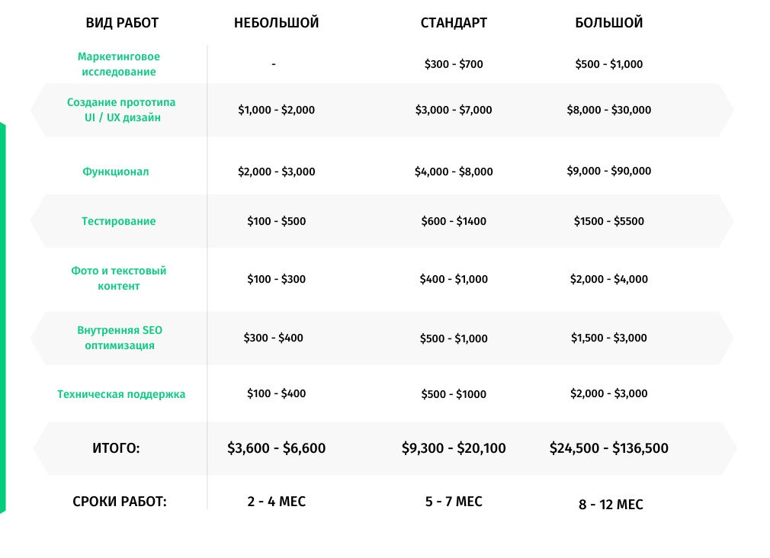Select the БОЛЬШОЙ column header
Screen dimensions: 770x558
click(608, 23)
